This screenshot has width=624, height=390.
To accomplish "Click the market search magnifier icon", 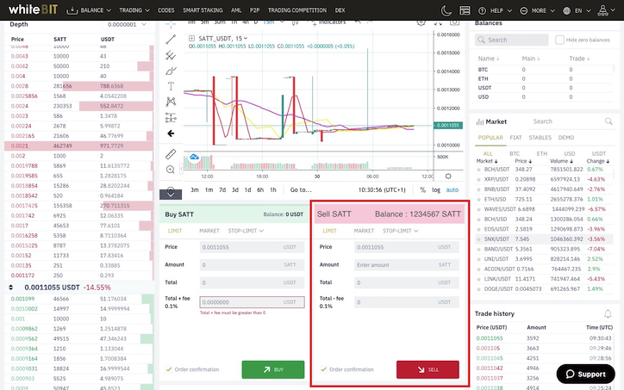I will pos(608,121).
